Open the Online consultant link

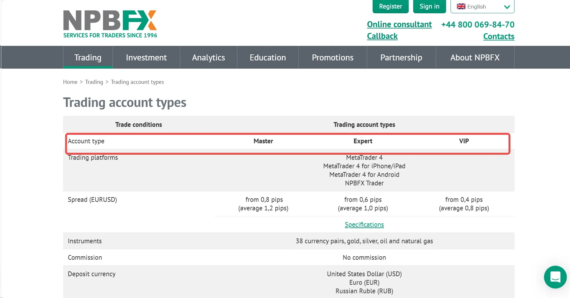tap(399, 24)
